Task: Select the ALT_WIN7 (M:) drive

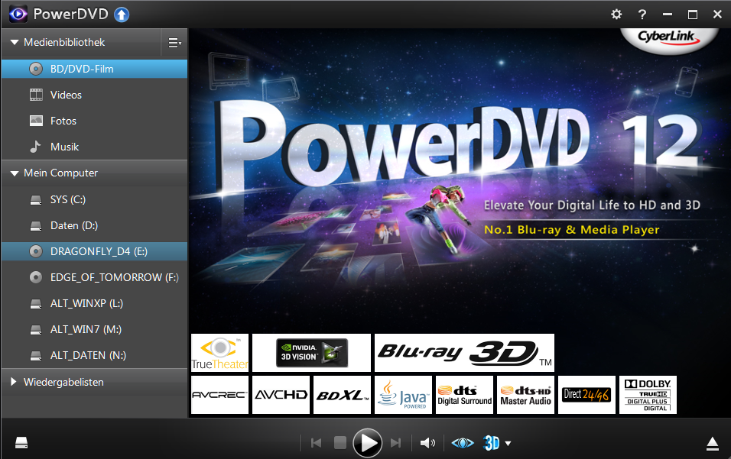Action: [x=95, y=330]
